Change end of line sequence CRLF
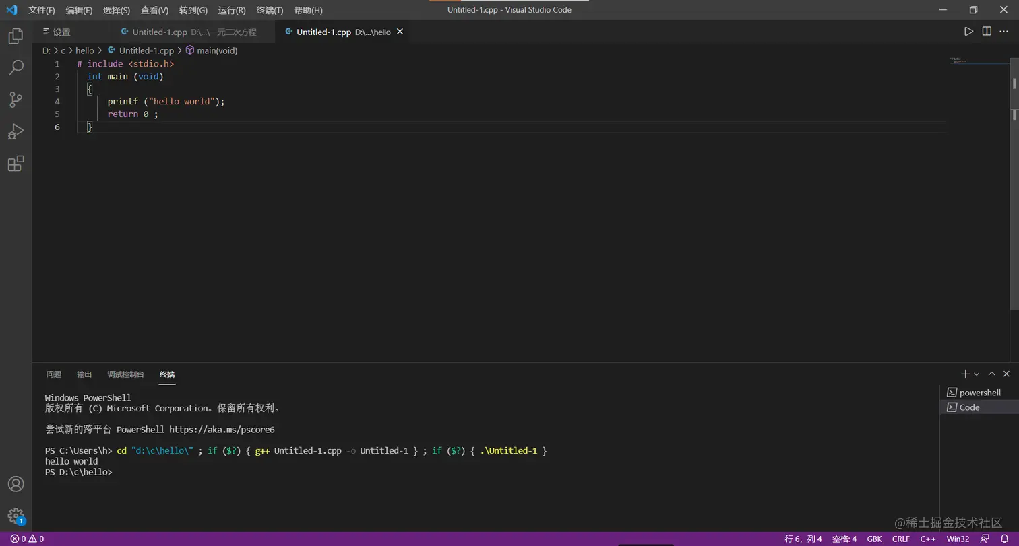 901,539
